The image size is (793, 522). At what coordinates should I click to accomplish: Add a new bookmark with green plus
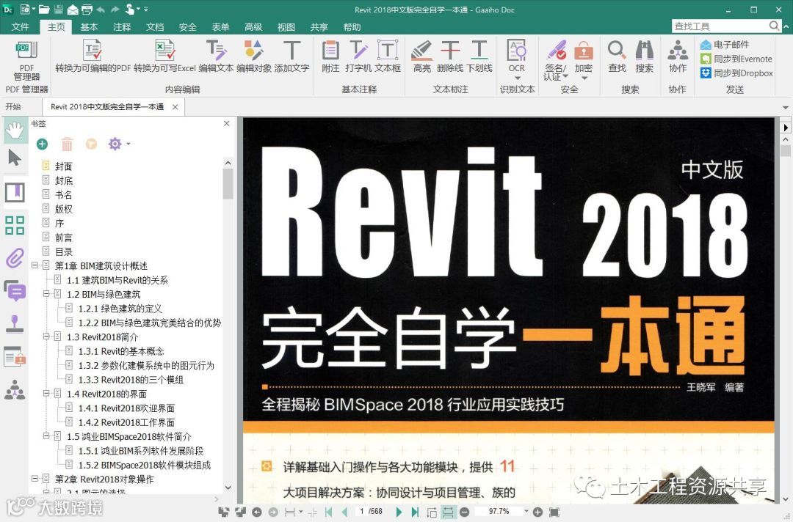tap(42, 144)
